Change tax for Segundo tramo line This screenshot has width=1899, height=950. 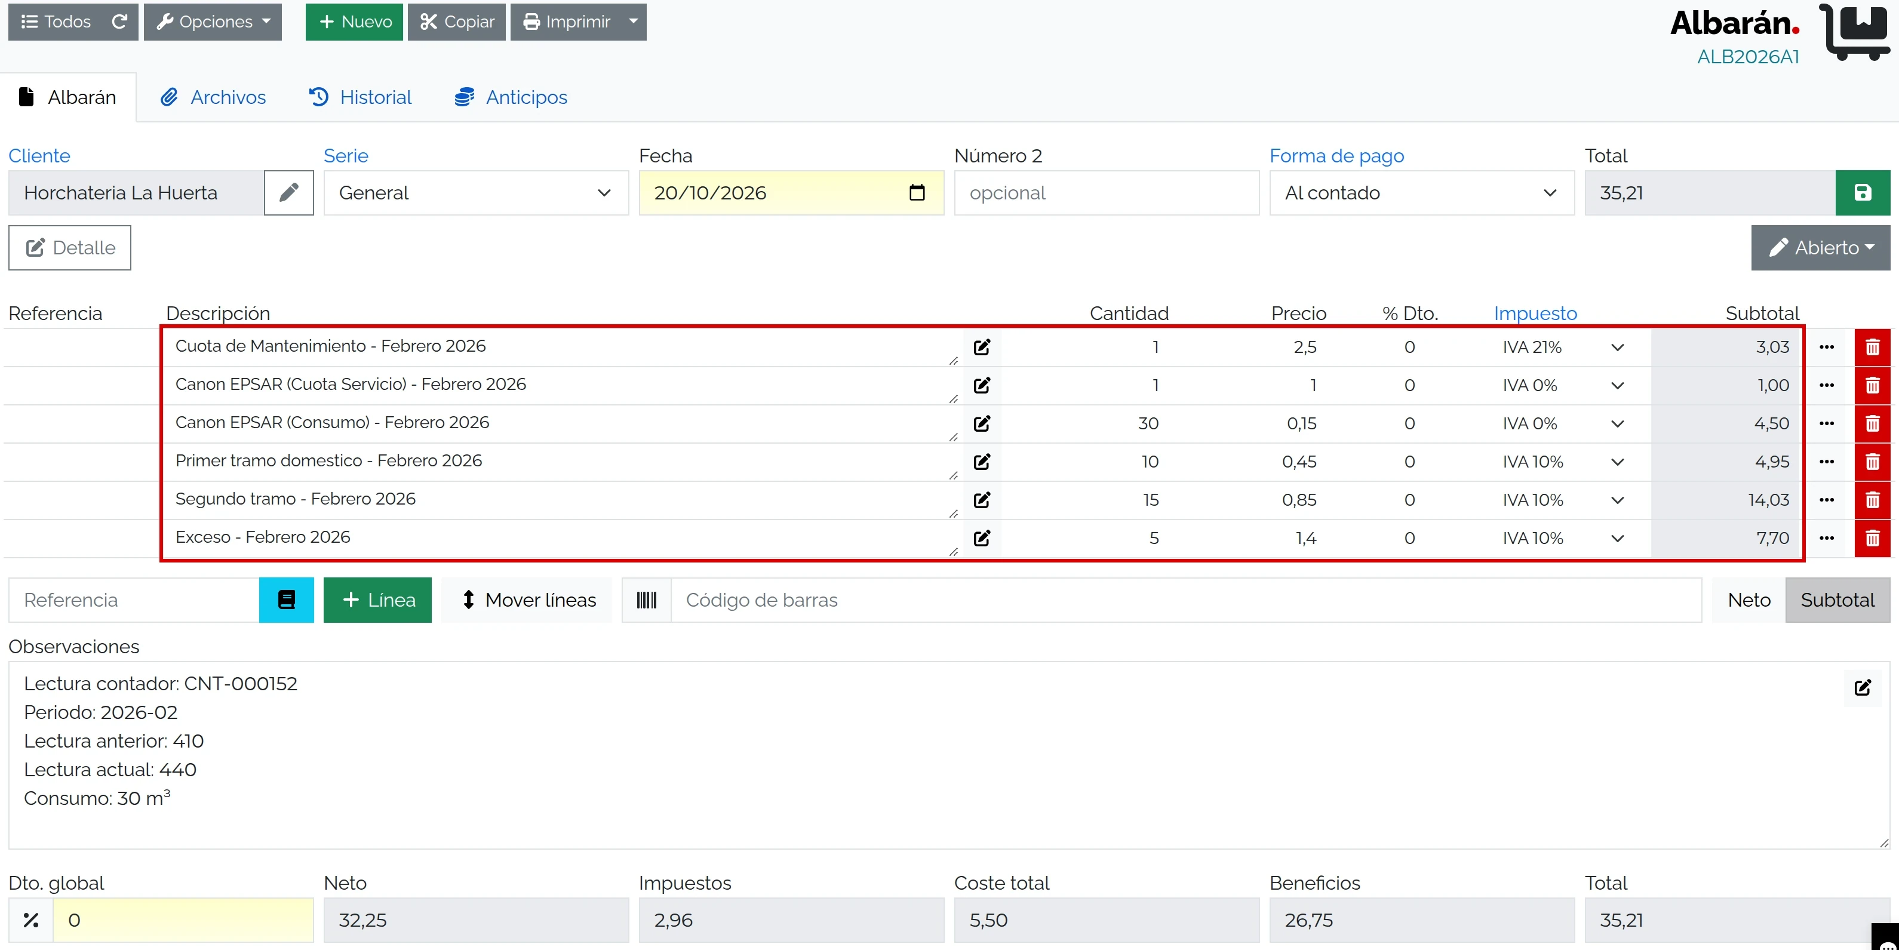click(x=1563, y=500)
